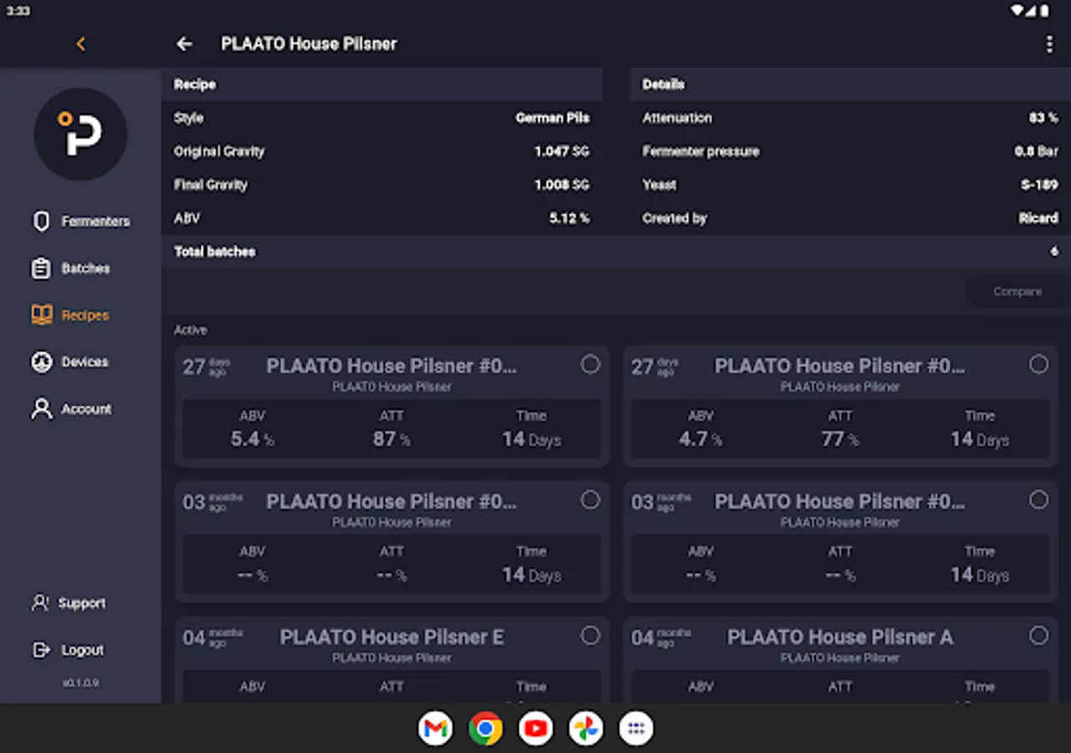The width and height of the screenshot is (1071, 753).
Task: Launch YouTube from the taskbar
Action: point(535,729)
